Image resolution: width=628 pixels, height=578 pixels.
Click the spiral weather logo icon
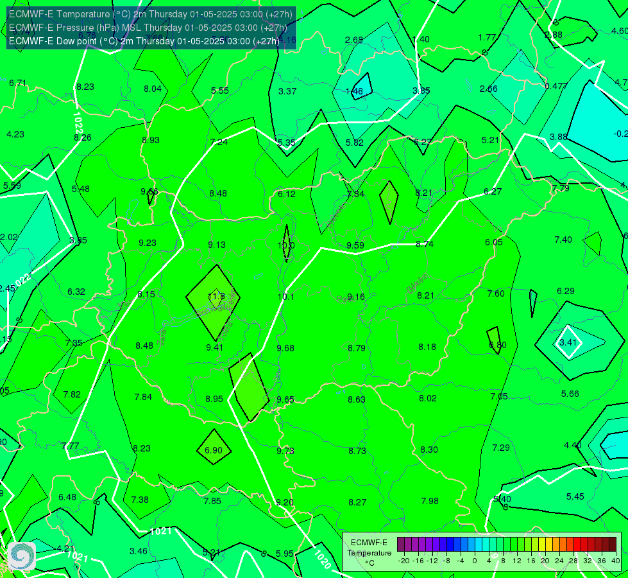click(22, 556)
